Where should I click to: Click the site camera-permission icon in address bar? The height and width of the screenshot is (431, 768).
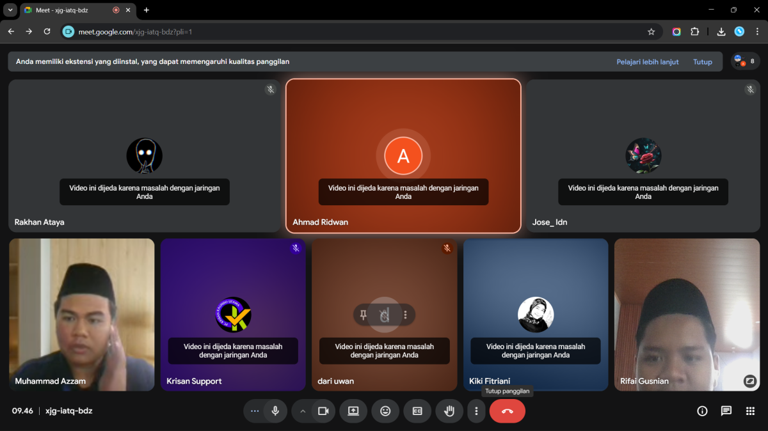pyautogui.click(x=68, y=31)
